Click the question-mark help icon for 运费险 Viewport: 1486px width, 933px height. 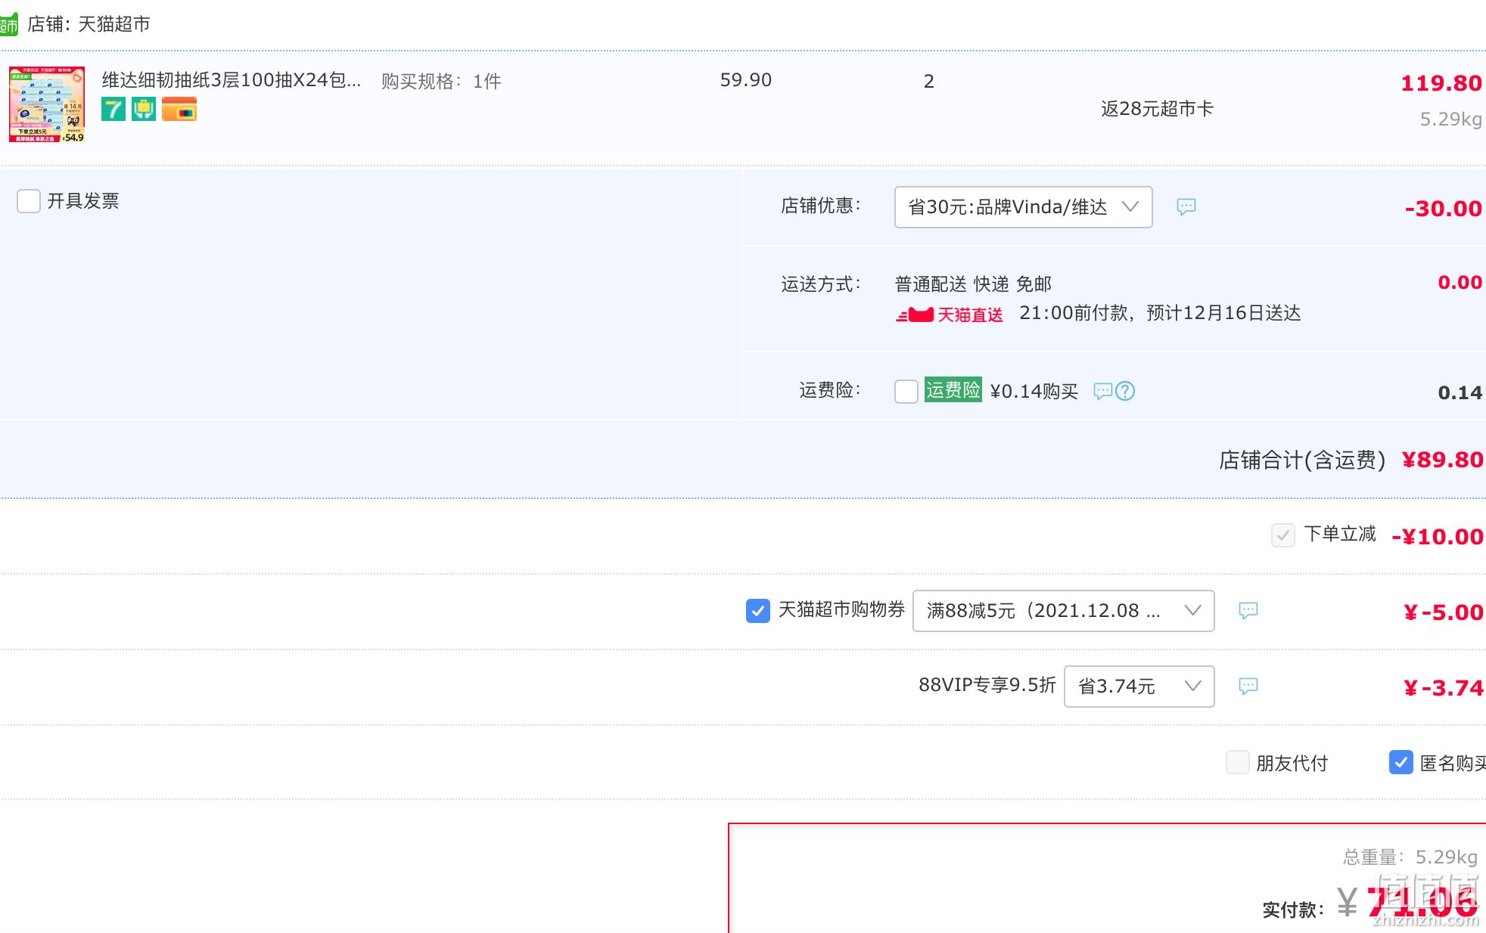pos(1125,391)
